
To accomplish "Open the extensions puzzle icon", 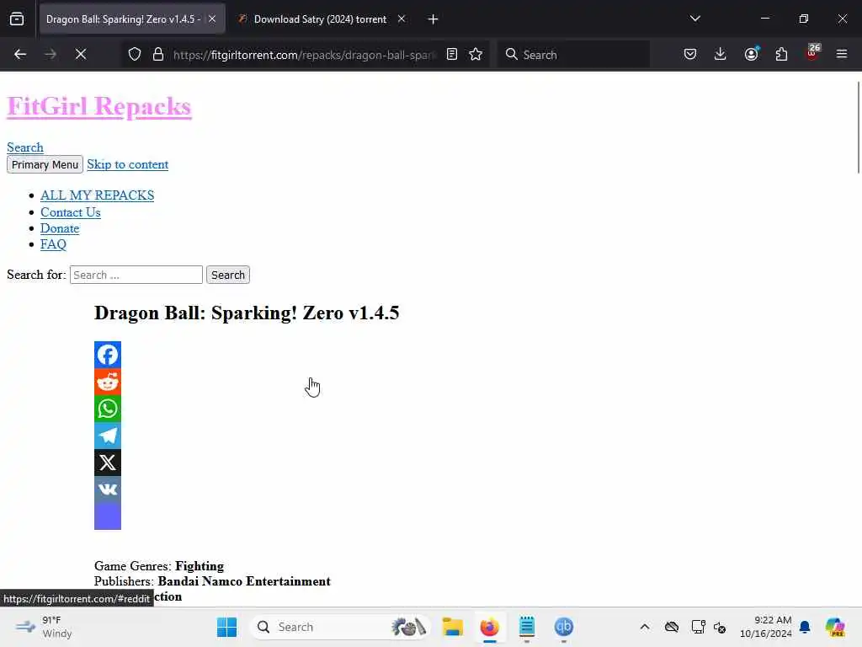I will pos(781,54).
